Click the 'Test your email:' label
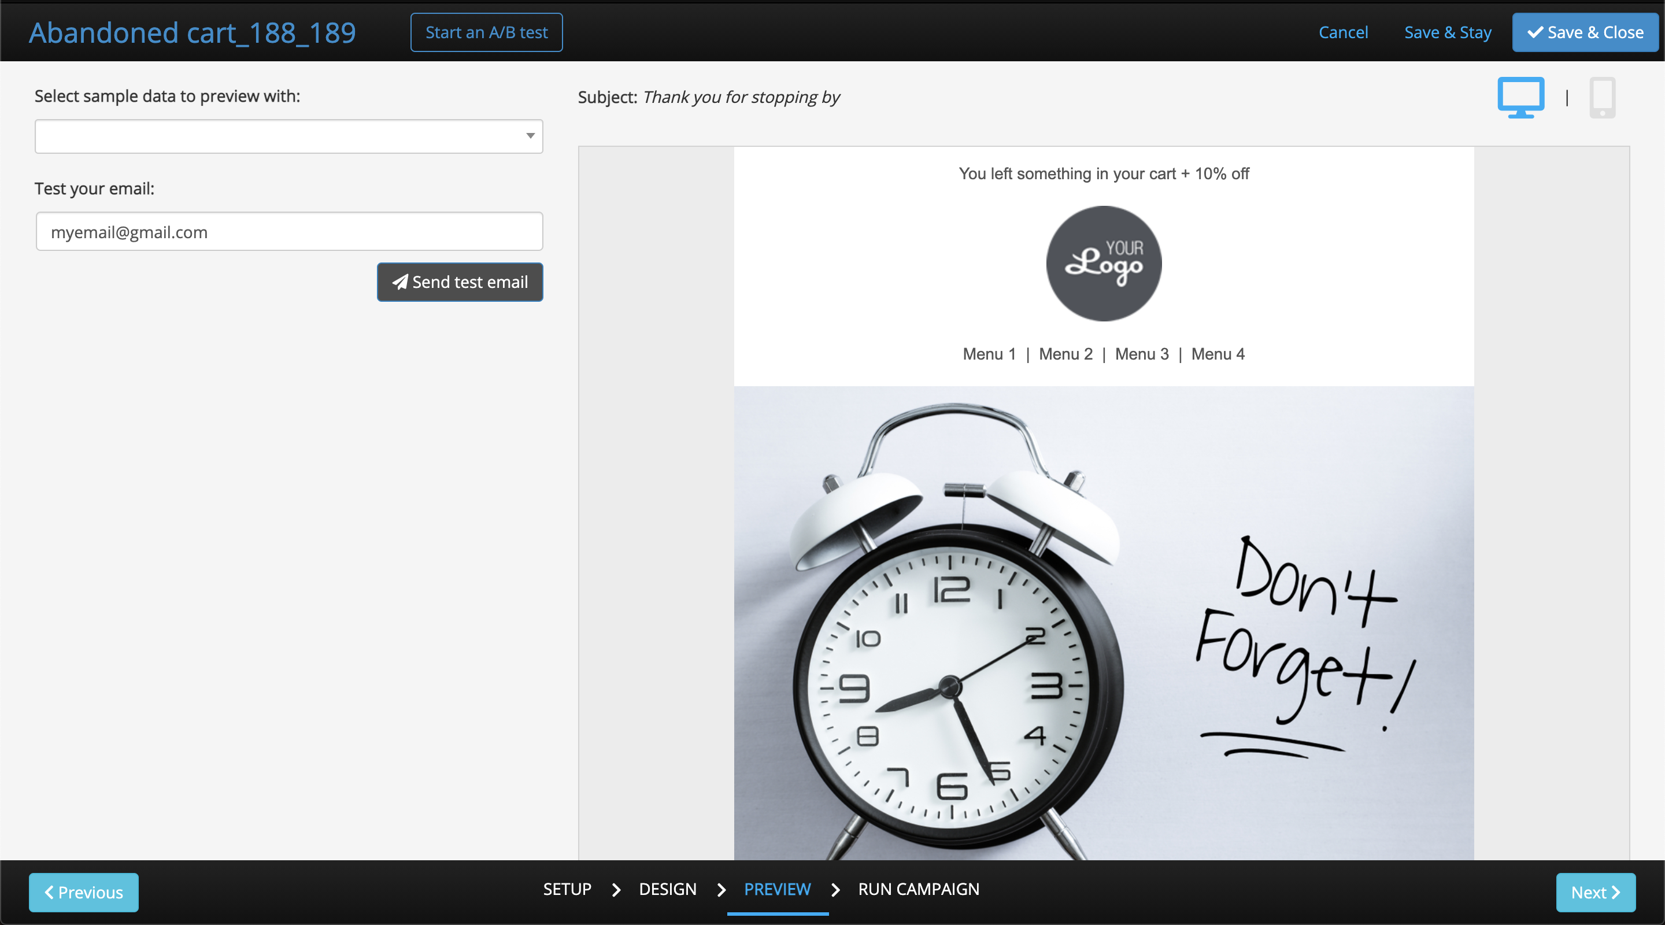This screenshot has width=1665, height=925. click(x=94, y=188)
